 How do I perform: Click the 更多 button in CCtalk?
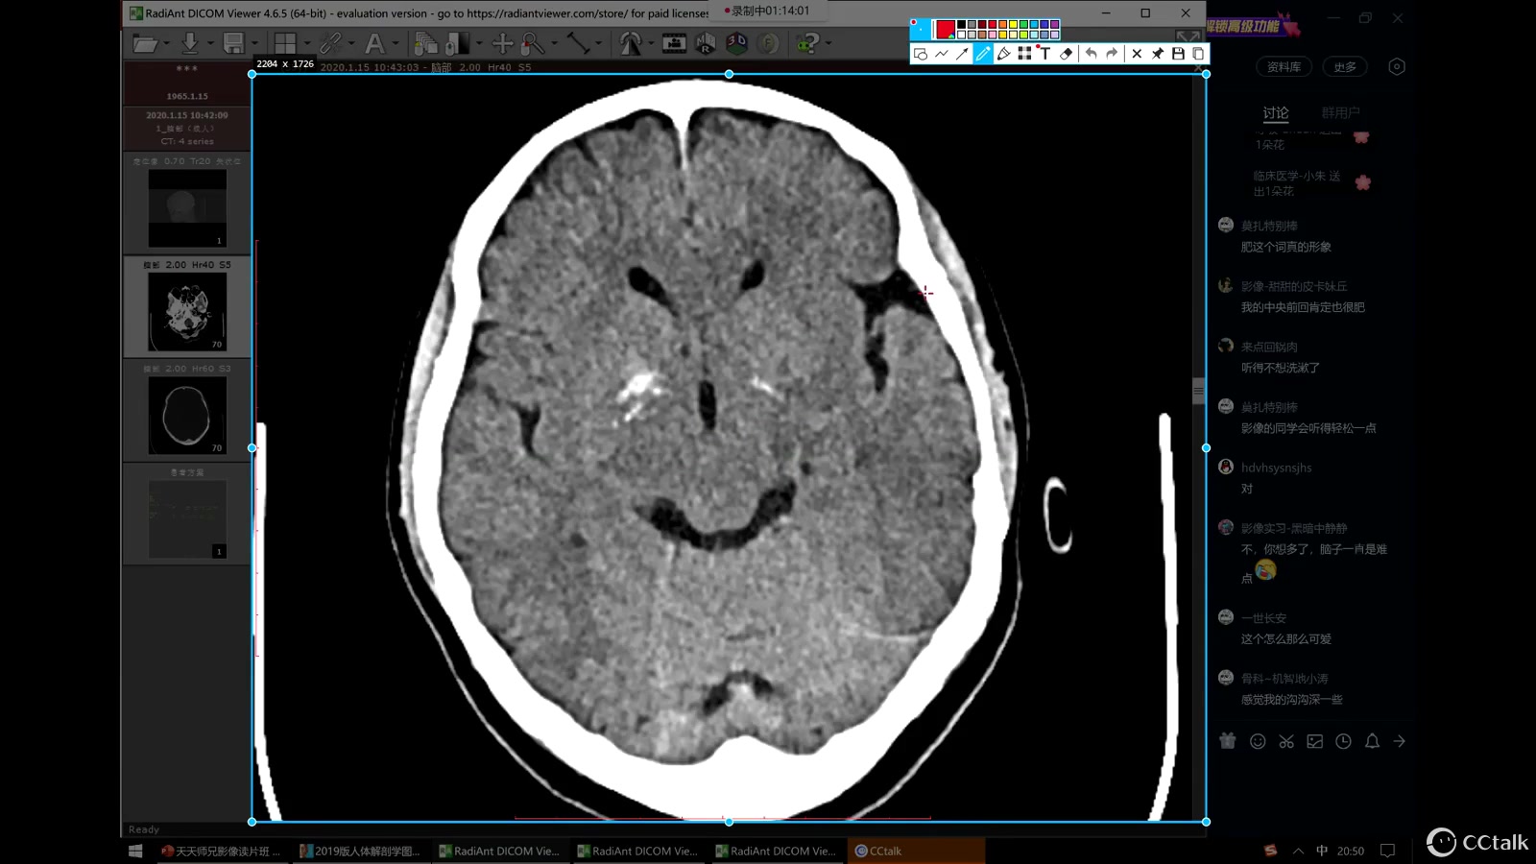pos(1345,66)
